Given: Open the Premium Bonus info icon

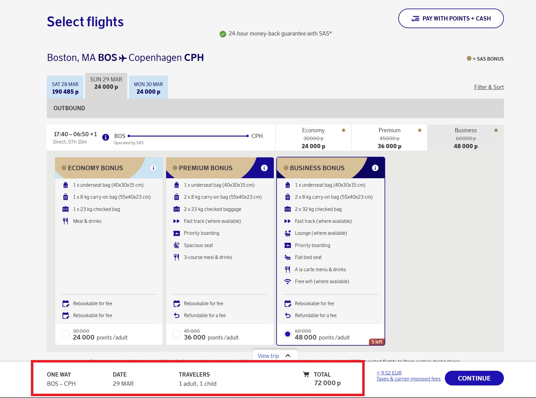Looking at the screenshot, I should pos(264,168).
